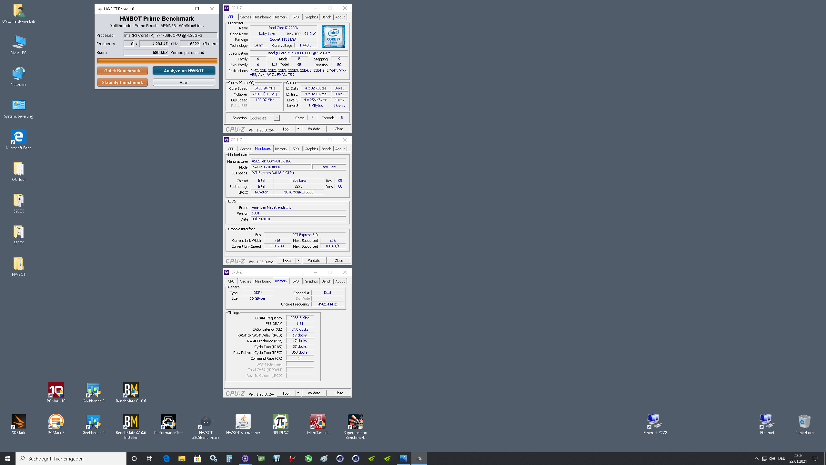Open Tools dropdown arrow in the Memory tab window
This screenshot has height=465, width=826.
(298, 393)
